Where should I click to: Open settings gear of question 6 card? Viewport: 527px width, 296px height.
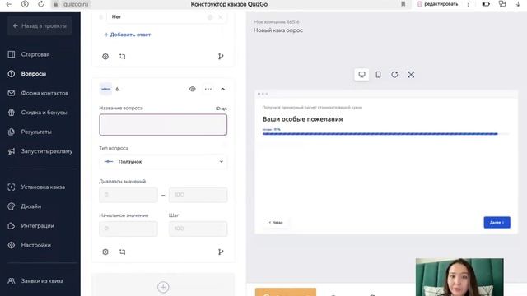click(x=105, y=252)
